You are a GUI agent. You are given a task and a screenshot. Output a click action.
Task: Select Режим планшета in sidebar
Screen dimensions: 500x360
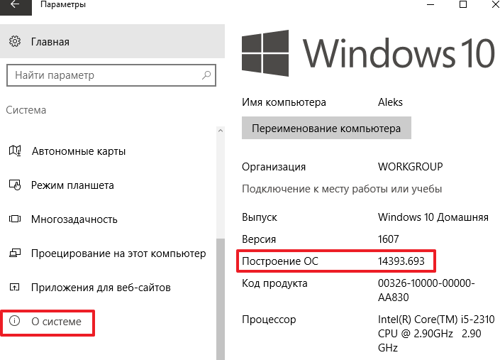72,185
